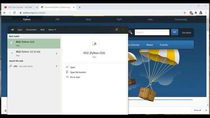Screen dimensions: 210x118
Task: Click the site lock icon in address bar
Action: (x=20, y=13)
